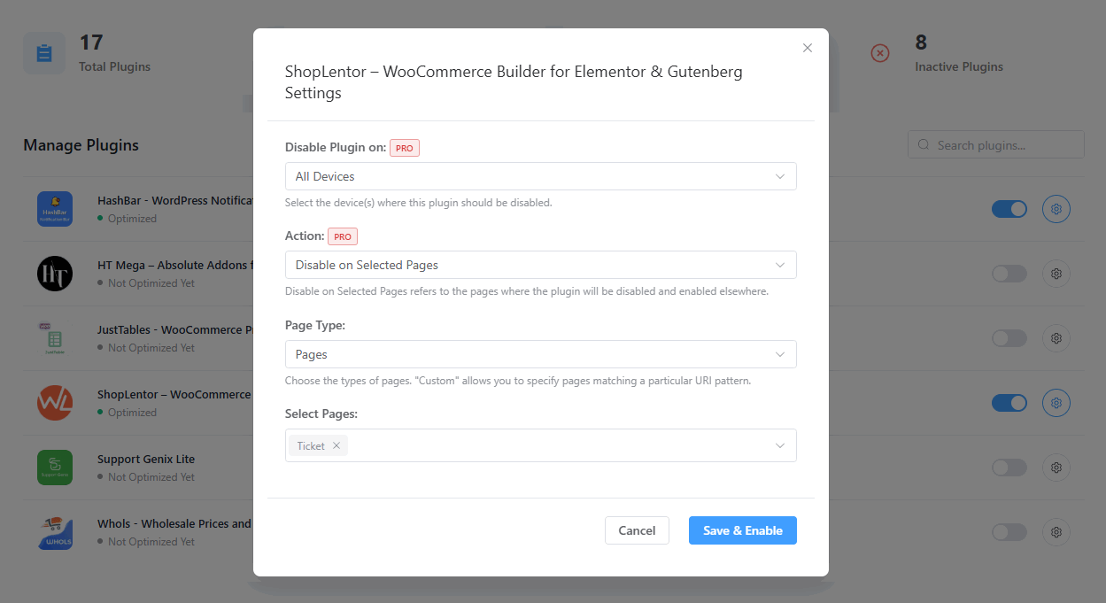Open settings gear for Whols plugin
This screenshot has width=1106, height=603.
click(1056, 532)
